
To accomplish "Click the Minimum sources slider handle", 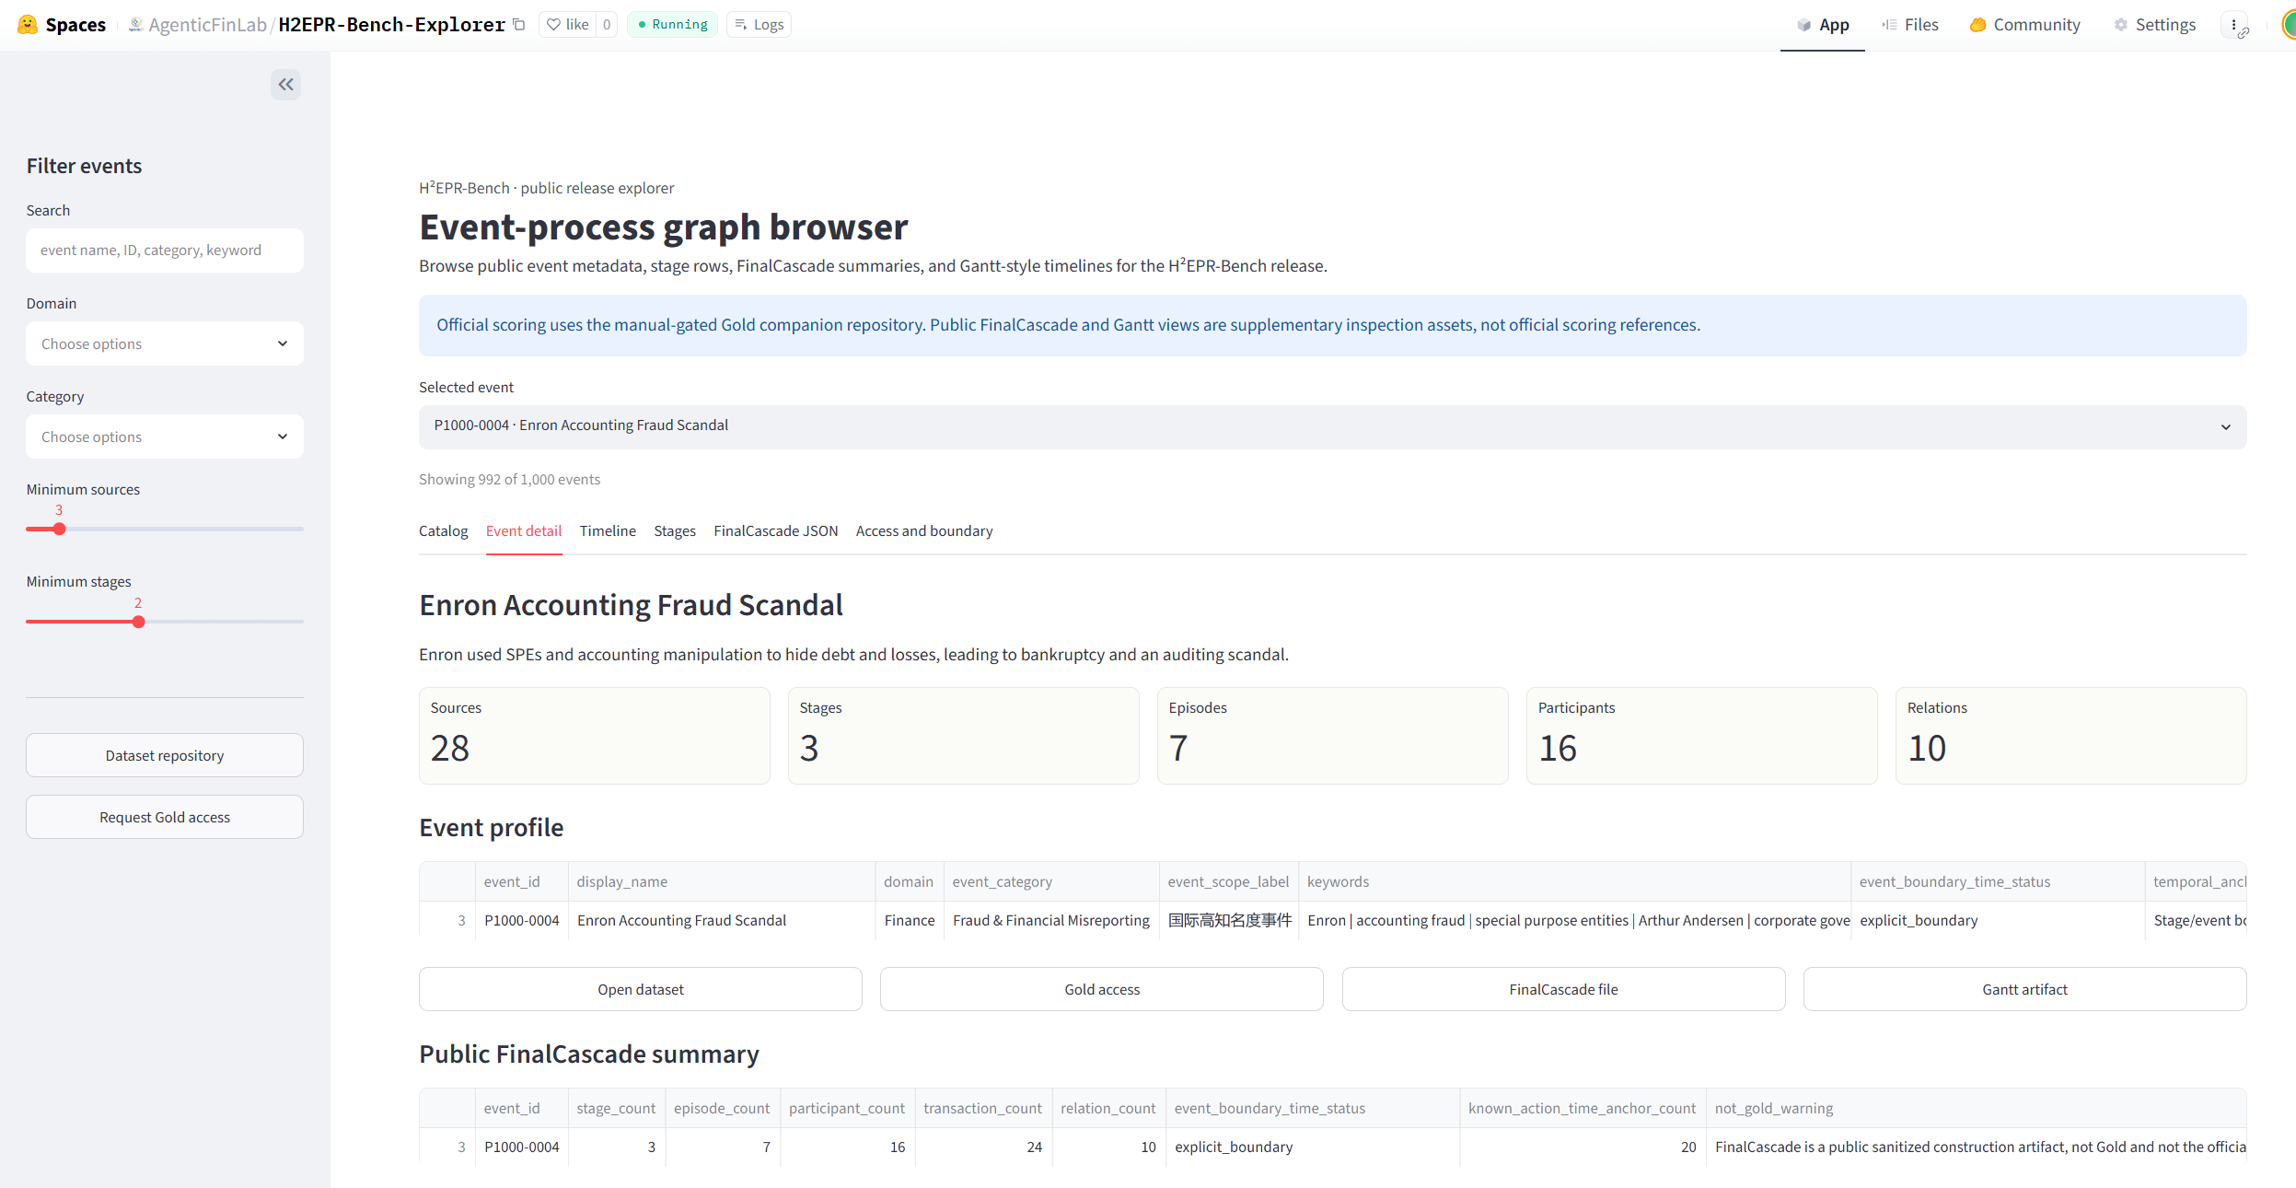I will [60, 530].
